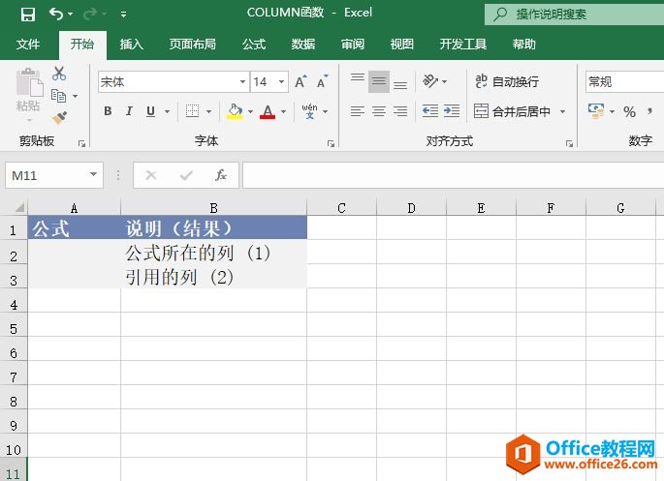
Task: Expand the underline style dropdown arrow
Action: tap(168, 111)
